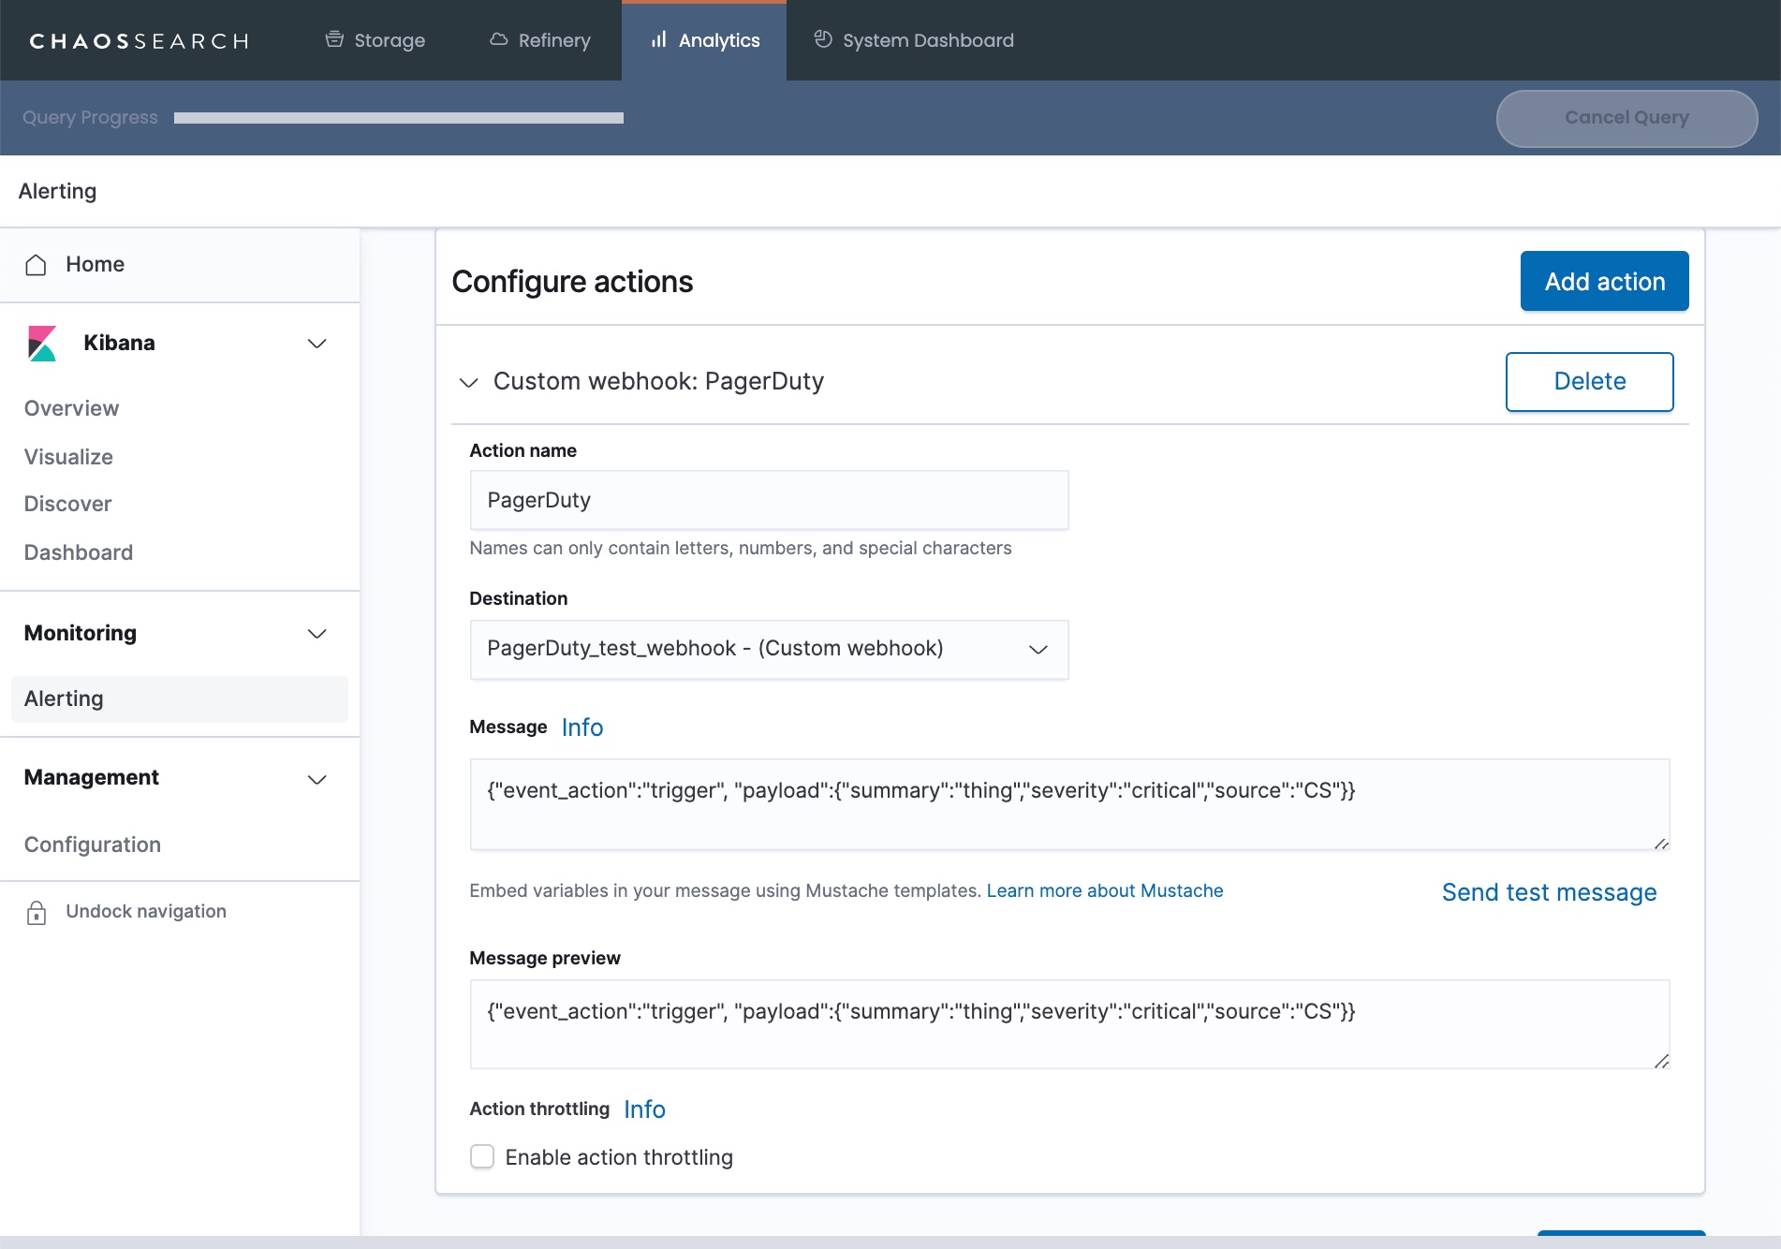Select Alerting in the sidebar
Screen dimensions: 1781x1249
pyautogui.click(x=180, y=699)
